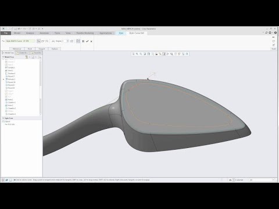Open the tree settings dropdown arrow
Viewport: 279px width, 209px height.
[30, 57]
